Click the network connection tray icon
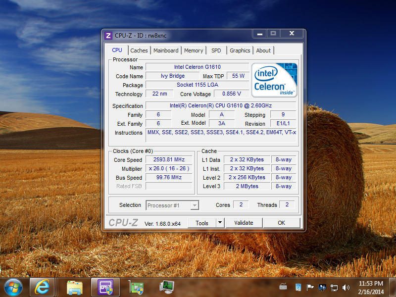Screen dimensions: 396x297 334,288
